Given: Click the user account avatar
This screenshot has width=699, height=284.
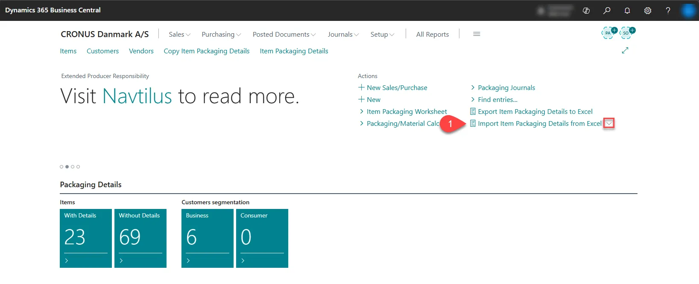Looking at the screenshot, I should [x=688, y=11].
